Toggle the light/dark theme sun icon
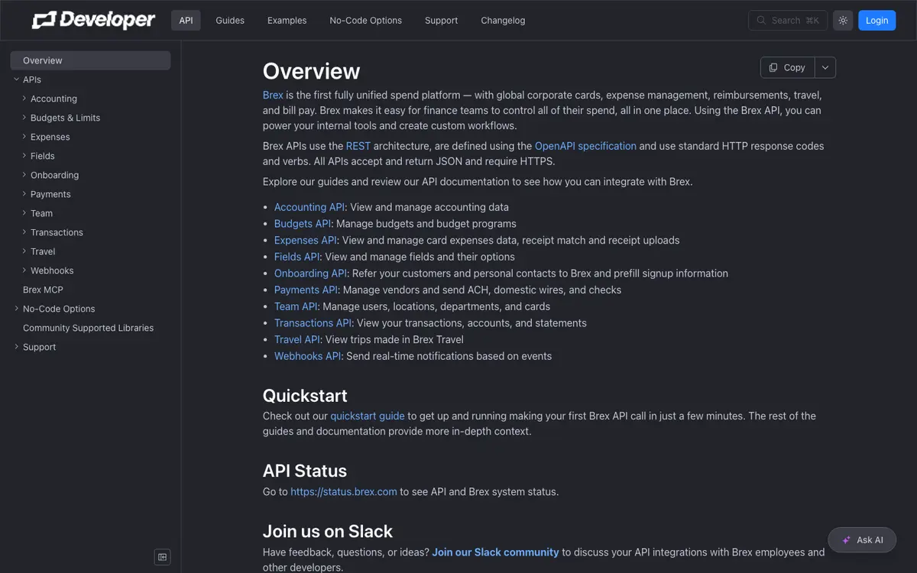Image resolution: width=917 pixels, height=573 pixels. (x=843, y=21)
